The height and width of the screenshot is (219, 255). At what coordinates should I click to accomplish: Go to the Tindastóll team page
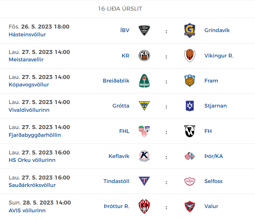click(x=116, y=181)
